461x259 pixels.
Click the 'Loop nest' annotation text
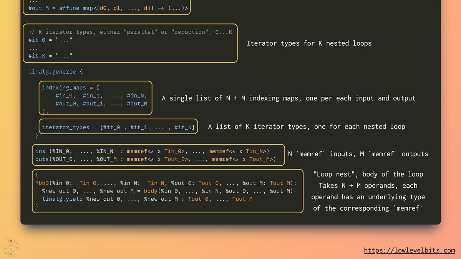tap(369, 191)
